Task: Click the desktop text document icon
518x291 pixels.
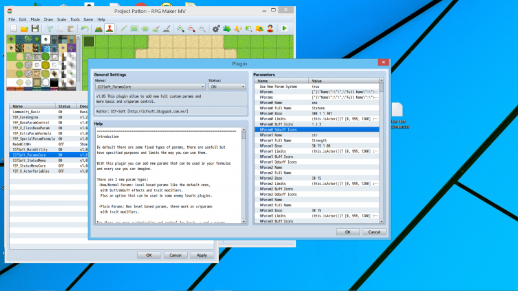Action: pyautogui.click(x=398, y=116)
